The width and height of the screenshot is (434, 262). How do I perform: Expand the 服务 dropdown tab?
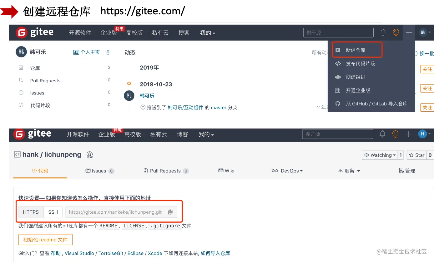coord(349,171)
